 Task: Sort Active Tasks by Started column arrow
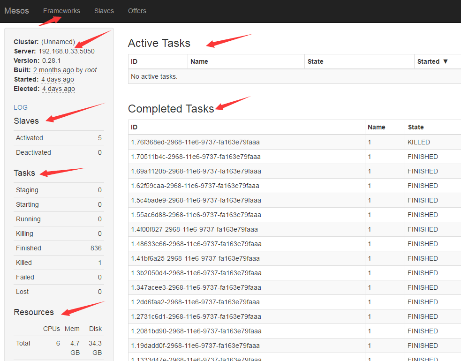click(x=446, y=61)
